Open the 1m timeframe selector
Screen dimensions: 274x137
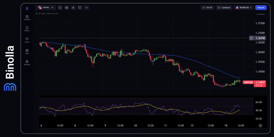click(x=86, y=7)
